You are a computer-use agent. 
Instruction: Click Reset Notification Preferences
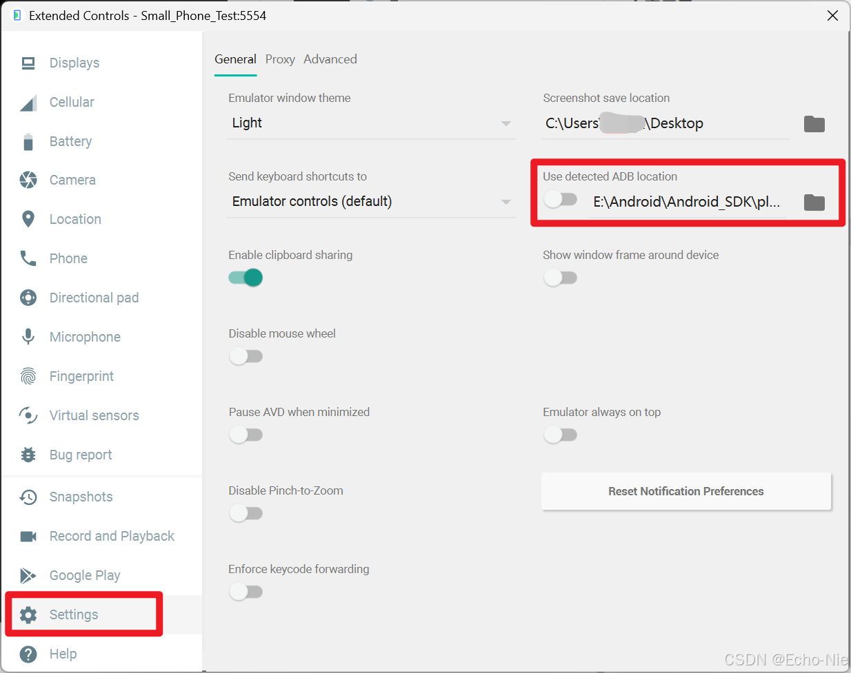(685, 491)
